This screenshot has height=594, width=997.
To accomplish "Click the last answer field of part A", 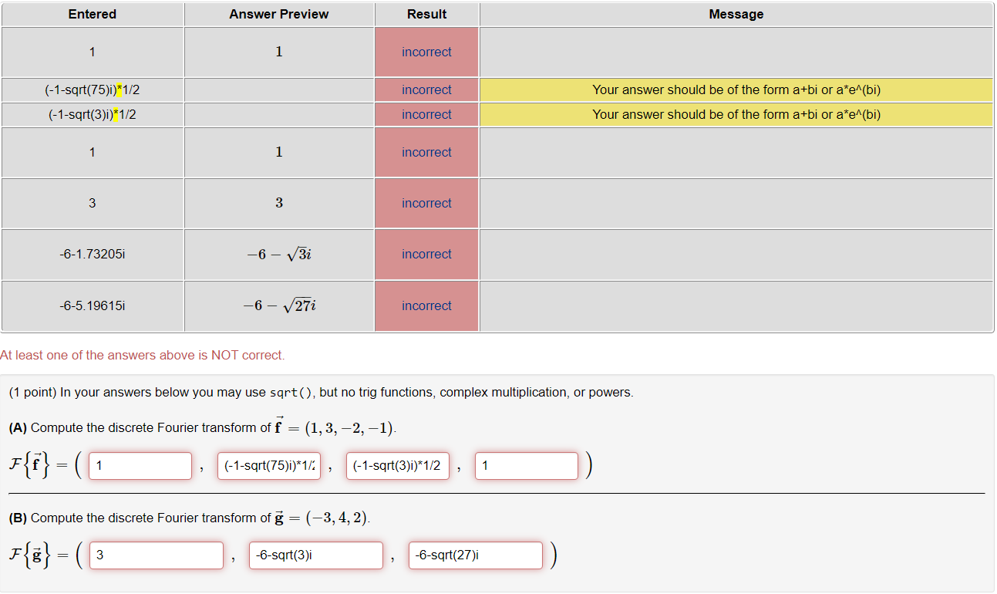I will click(526, 465).
